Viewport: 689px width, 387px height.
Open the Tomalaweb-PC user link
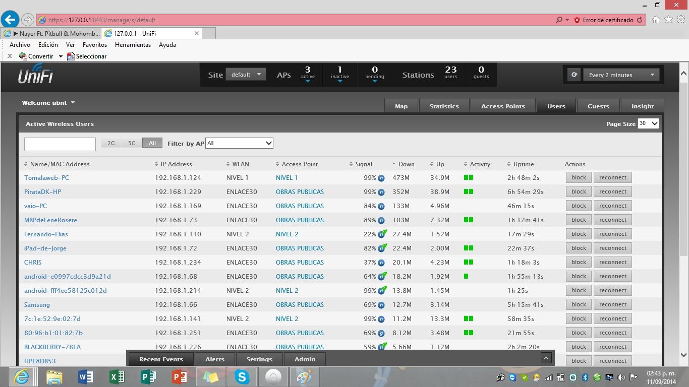(47, 178)
